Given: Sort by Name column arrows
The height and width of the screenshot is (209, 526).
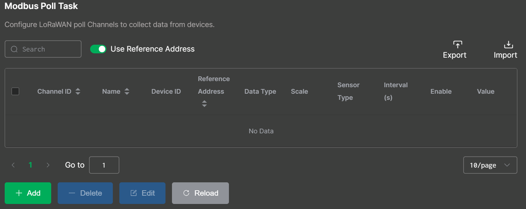Looking at the screenshot, I should [x=127, y=92].
